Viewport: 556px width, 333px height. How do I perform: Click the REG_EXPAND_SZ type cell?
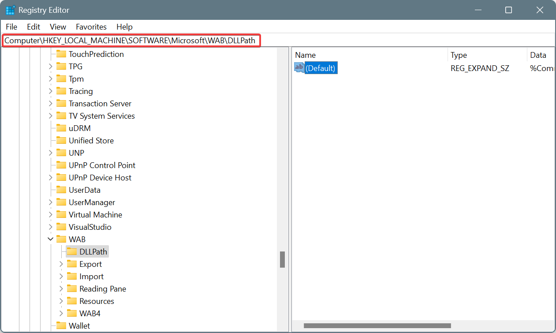click(480, 68)
